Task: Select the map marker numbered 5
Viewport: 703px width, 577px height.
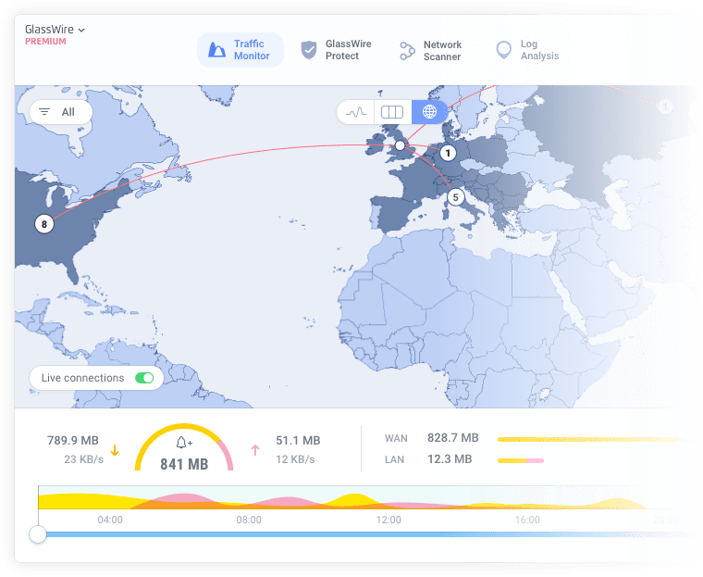Action: 455,197
